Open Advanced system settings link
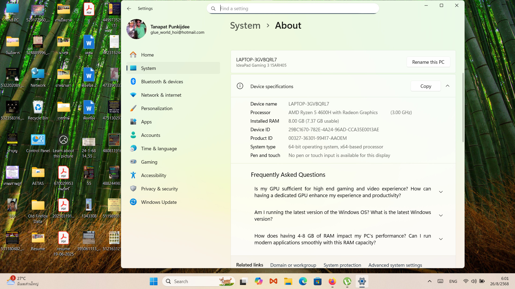This screenshot has width=515, height=289. click(395, 265)
